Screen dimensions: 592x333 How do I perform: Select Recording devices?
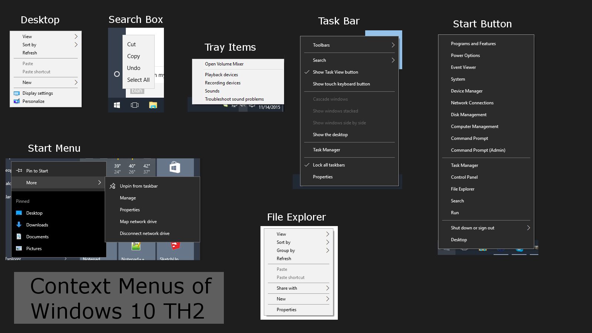[223, 83]
